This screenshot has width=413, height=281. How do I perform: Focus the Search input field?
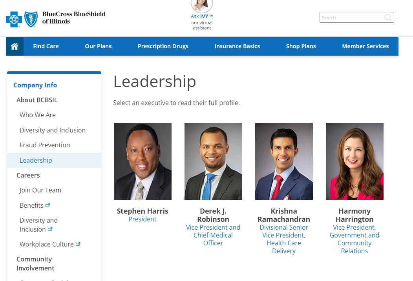coord(356,17)
